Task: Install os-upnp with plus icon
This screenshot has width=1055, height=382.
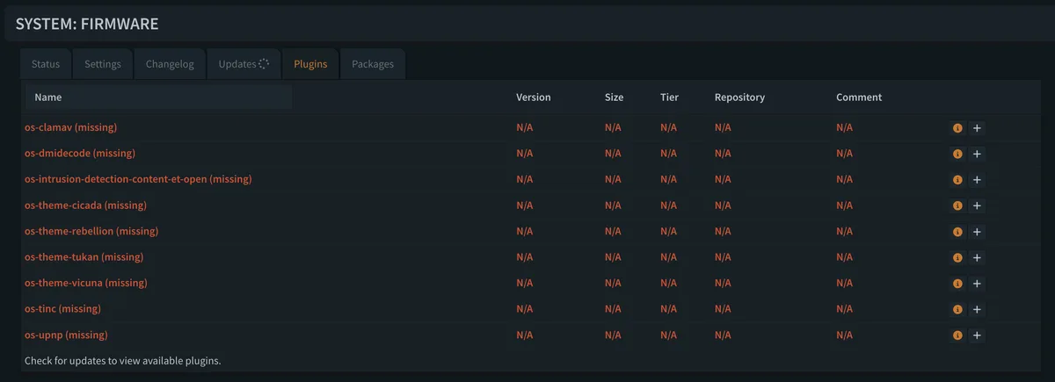Action: click(x=977, y=335)
